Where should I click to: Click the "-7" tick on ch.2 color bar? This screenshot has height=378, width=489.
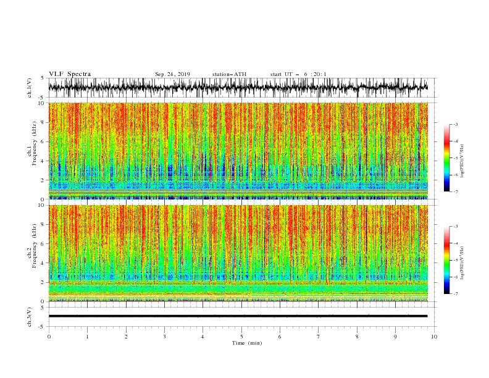455,293
